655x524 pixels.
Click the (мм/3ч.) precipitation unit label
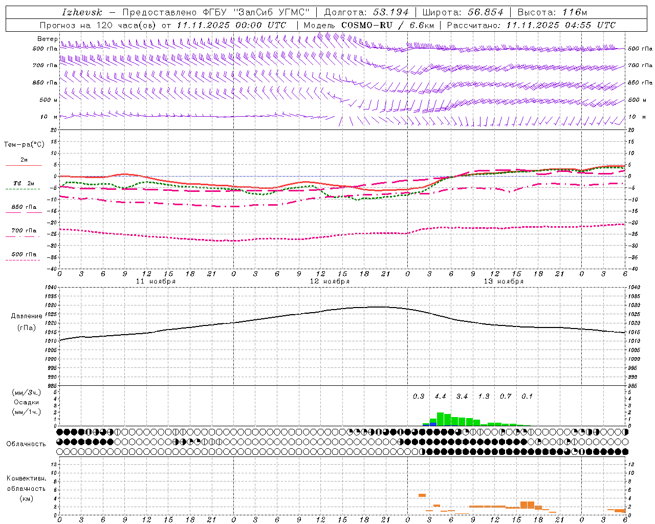point(27,392)
